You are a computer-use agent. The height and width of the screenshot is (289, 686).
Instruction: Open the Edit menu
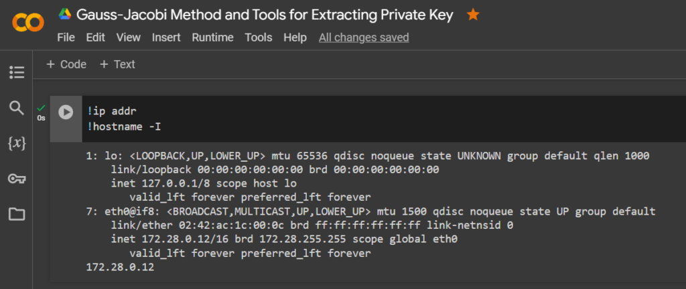click(x=95, y=37)
